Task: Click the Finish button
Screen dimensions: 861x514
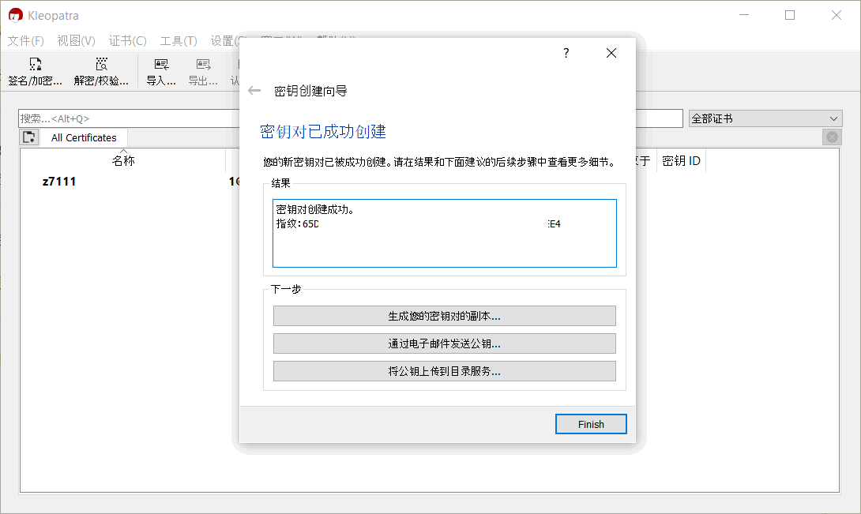Action: click(591, 424)
